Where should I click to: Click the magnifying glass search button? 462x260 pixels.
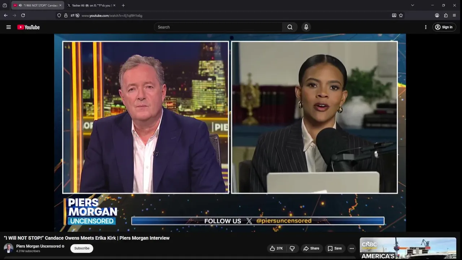pos(290,27)
